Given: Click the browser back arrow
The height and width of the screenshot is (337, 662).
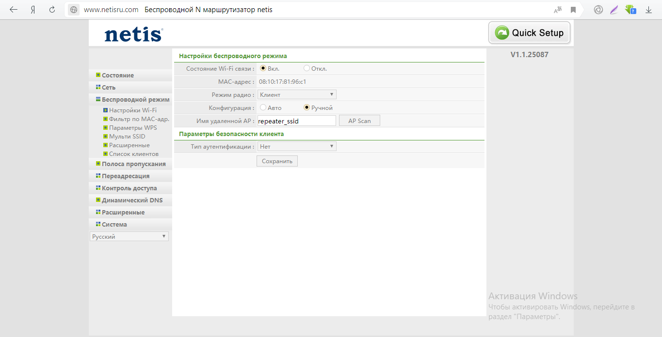Looking at the screenshot, I should click(14, 10).
